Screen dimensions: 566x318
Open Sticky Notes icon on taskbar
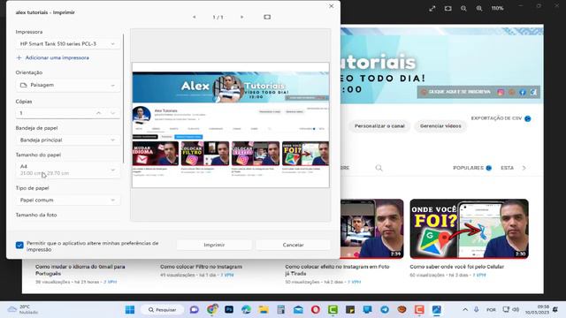(350, 310)
